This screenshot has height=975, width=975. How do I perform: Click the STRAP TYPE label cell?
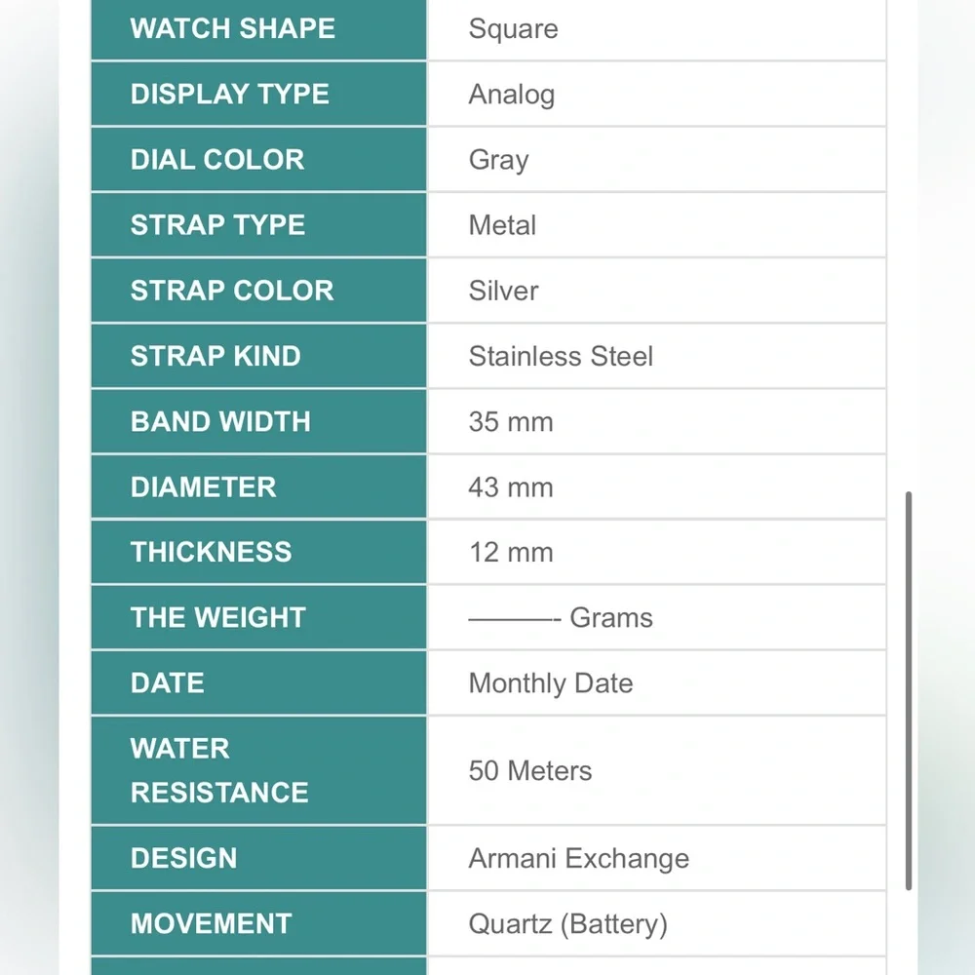pyautogui.click(x=258, y=225)
